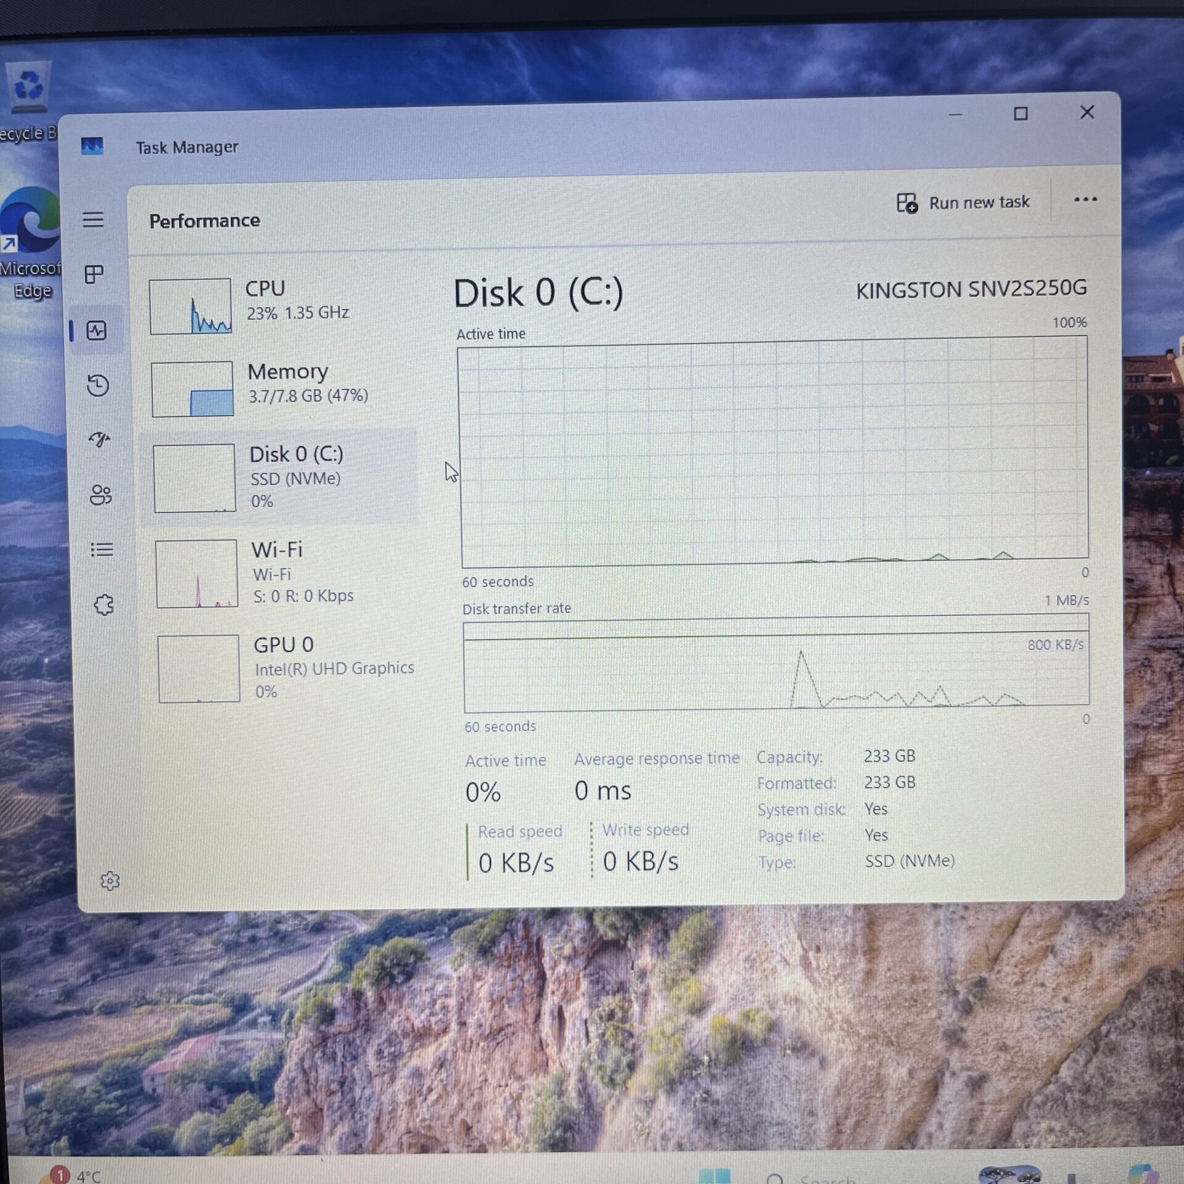
Task: Click the KINGSTON SNV2S250G model text
Action: [971, 289]
